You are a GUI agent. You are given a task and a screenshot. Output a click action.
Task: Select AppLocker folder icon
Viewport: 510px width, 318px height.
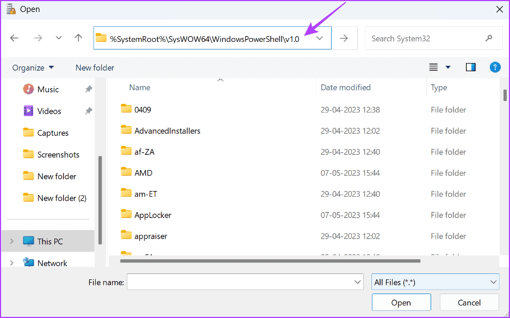tap(126, 214)
